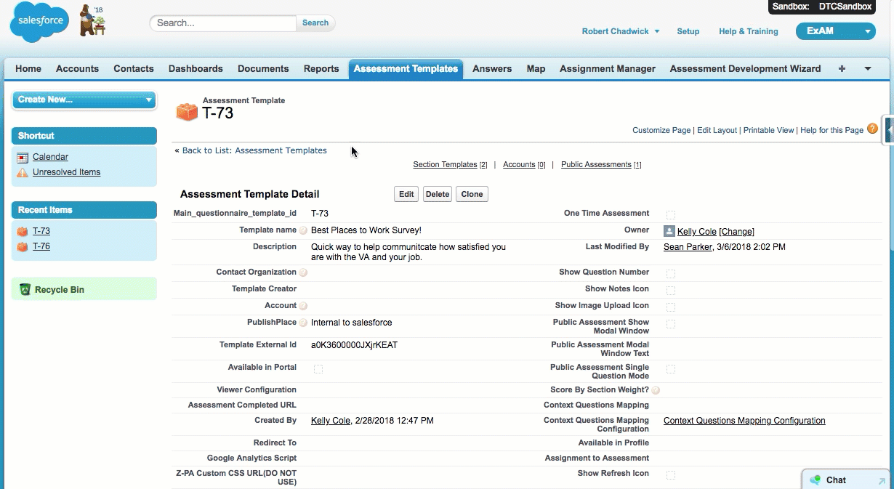This screenshot has width=894, height=489.
Task: Click the Calendar icon in Shortcut
Action: pos(23,157)
